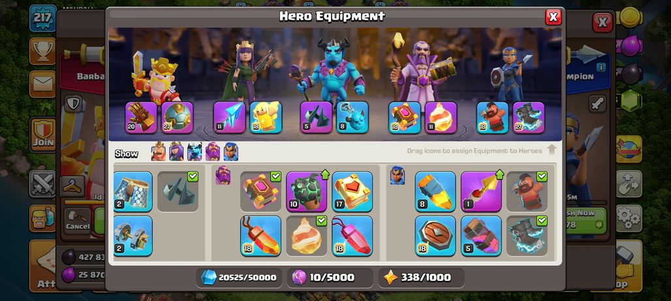Filter equipment by Barbarian King portrait

tap(159, 152)
